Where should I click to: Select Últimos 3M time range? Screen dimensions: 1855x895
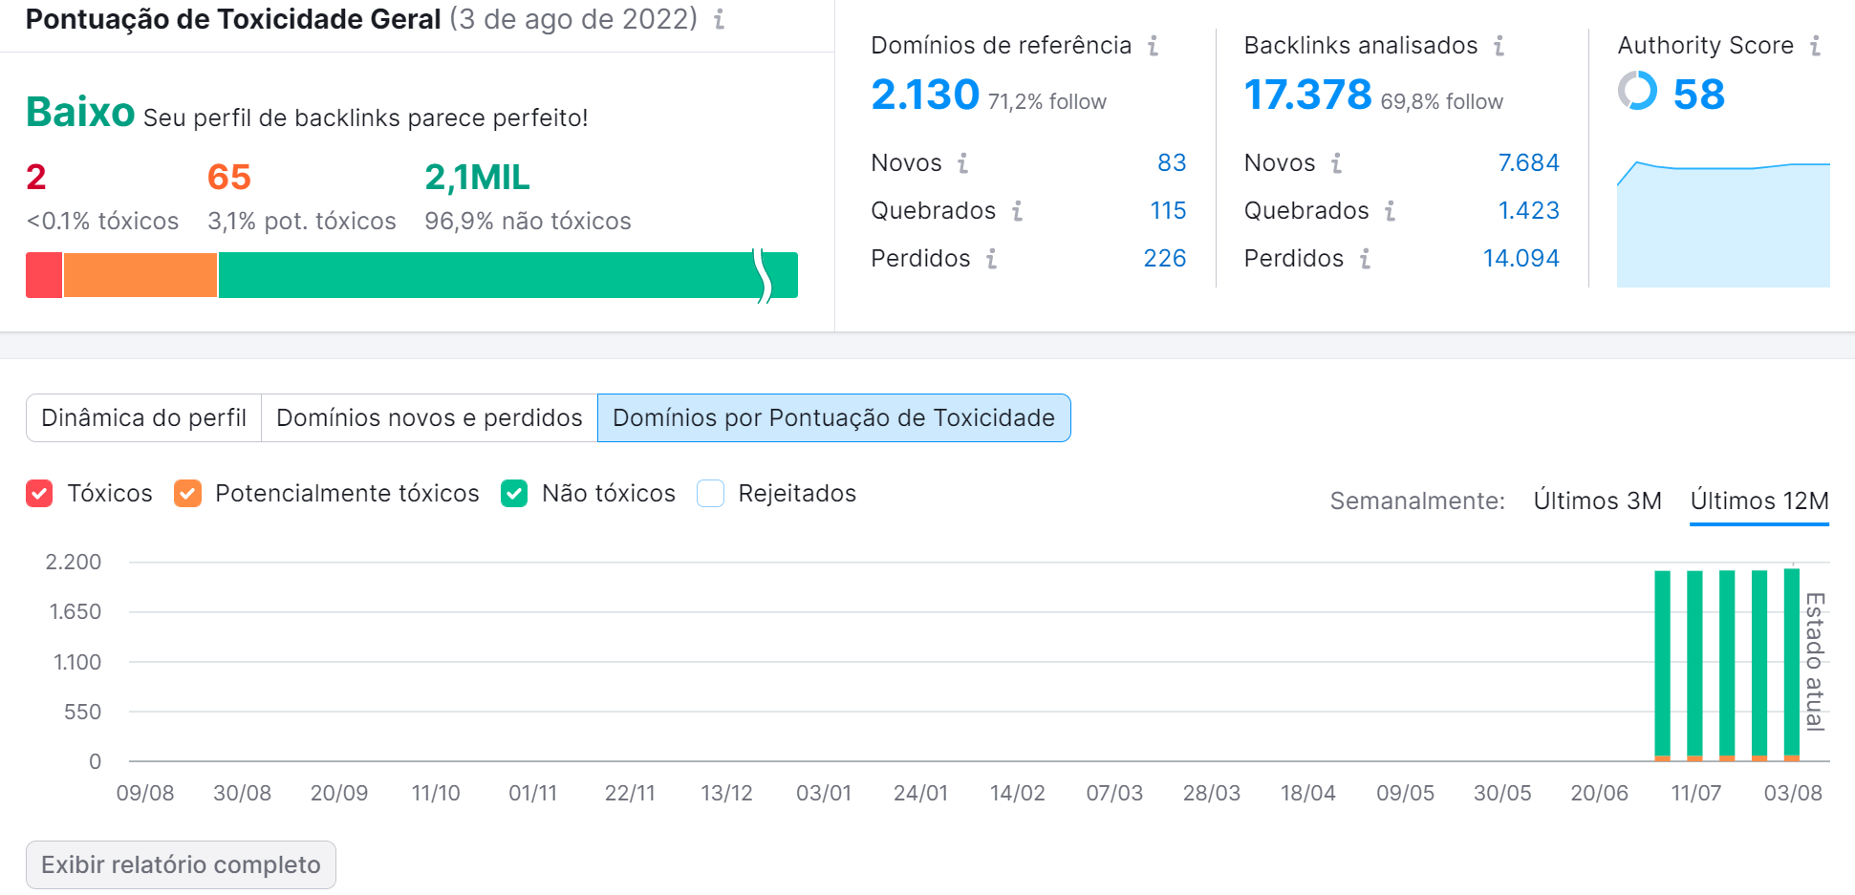coord(1597,501)
